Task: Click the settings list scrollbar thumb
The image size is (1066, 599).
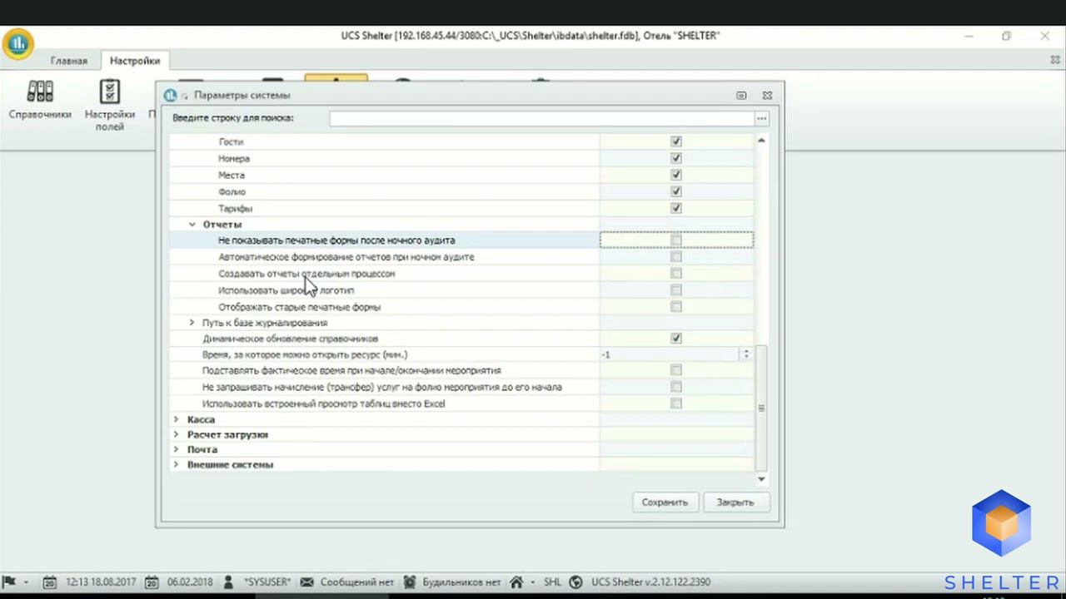Action: click(761, 408)
